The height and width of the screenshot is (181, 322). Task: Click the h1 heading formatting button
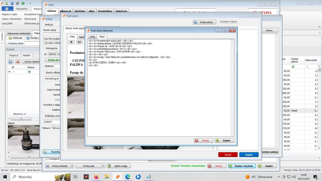pos(80,42)
